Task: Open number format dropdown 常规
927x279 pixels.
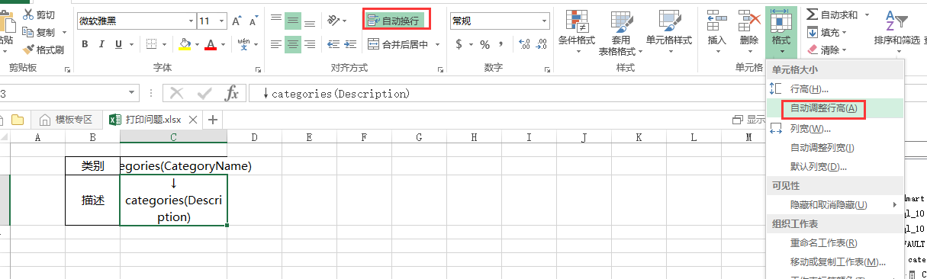Action: tap(544, 21)
